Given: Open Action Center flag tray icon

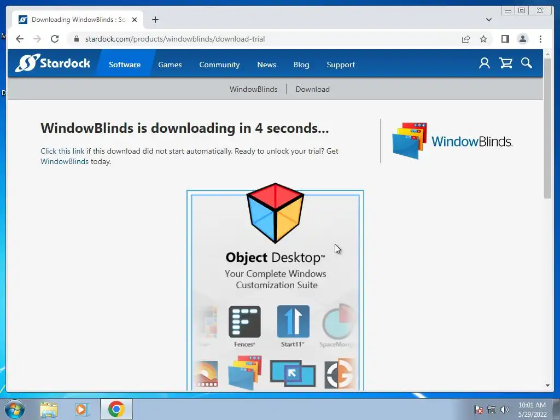Looking at the screenshot, I should tap(478, 410).
